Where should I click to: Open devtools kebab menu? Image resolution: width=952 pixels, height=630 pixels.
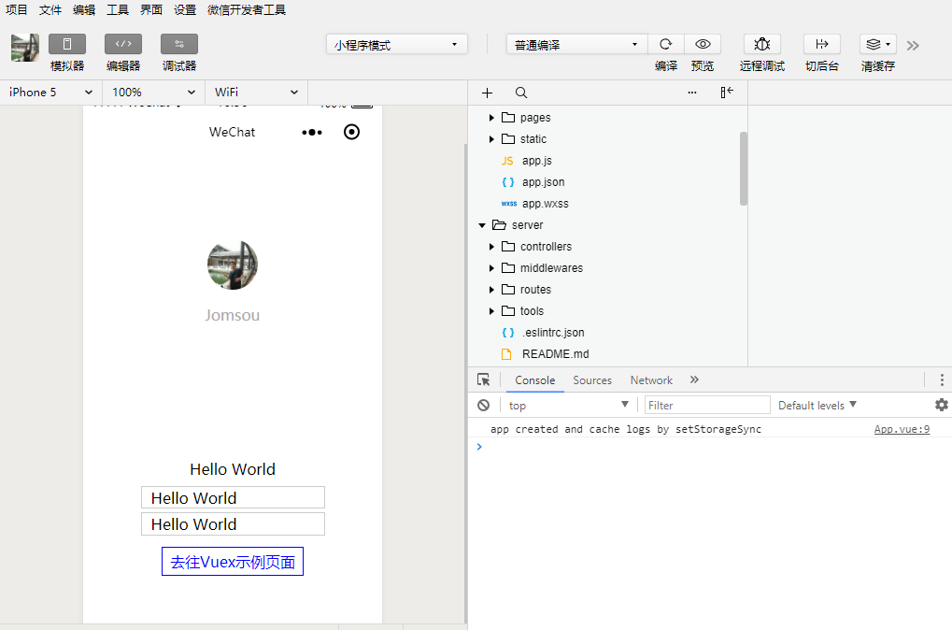(942, 380)
